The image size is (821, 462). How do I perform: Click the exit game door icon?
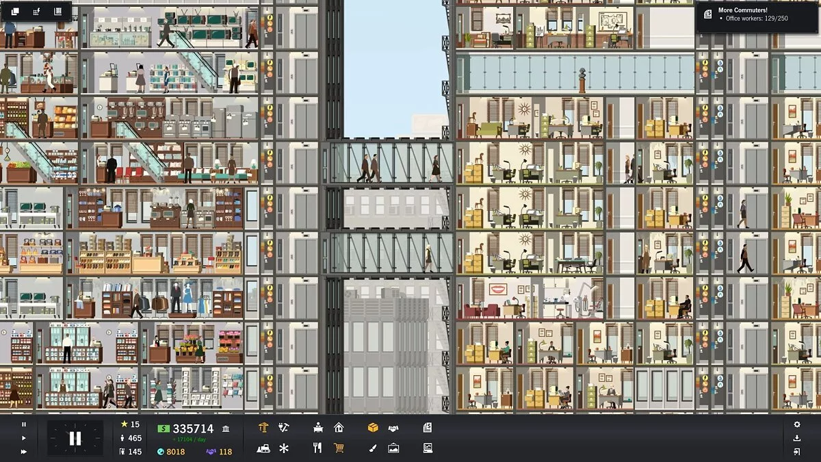pyautogui.click(x=797, y=452)
